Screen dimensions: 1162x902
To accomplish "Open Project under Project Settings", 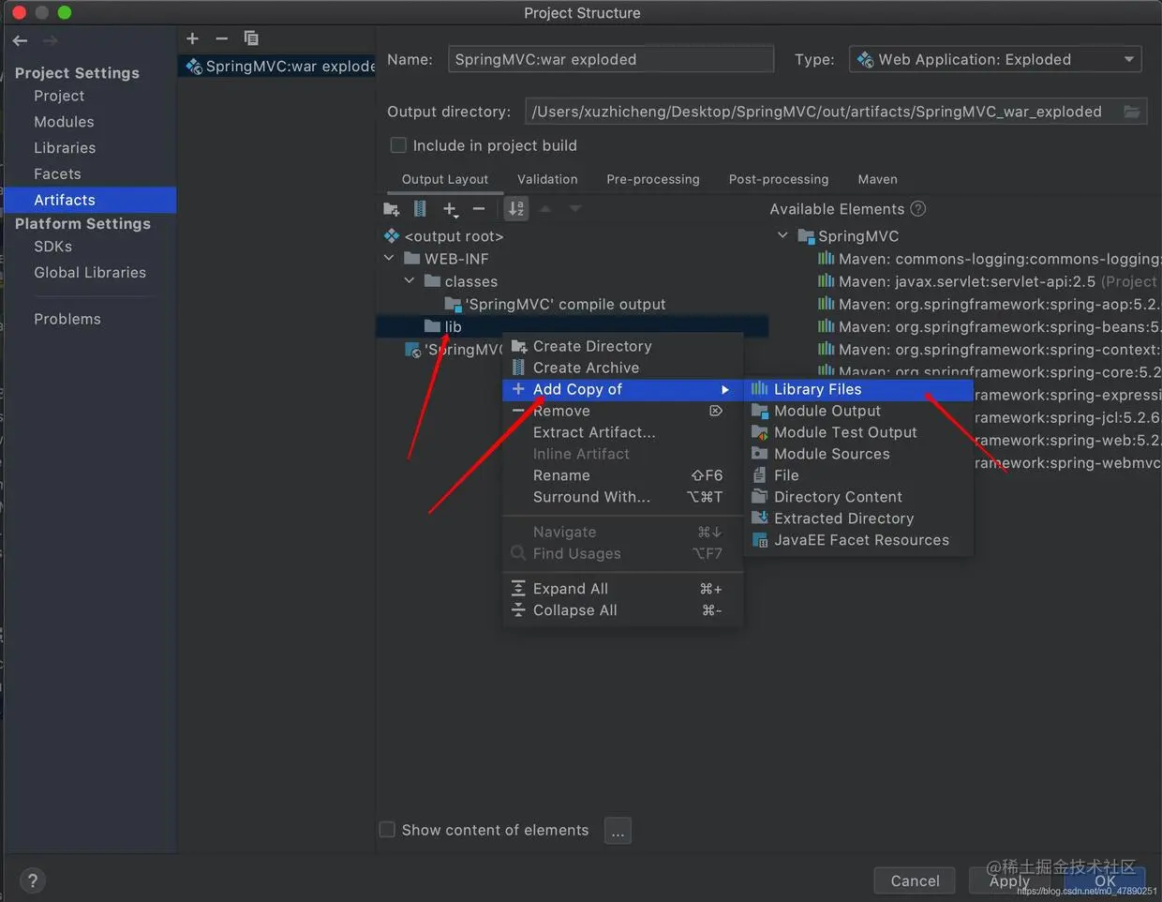I will point(59,96).
